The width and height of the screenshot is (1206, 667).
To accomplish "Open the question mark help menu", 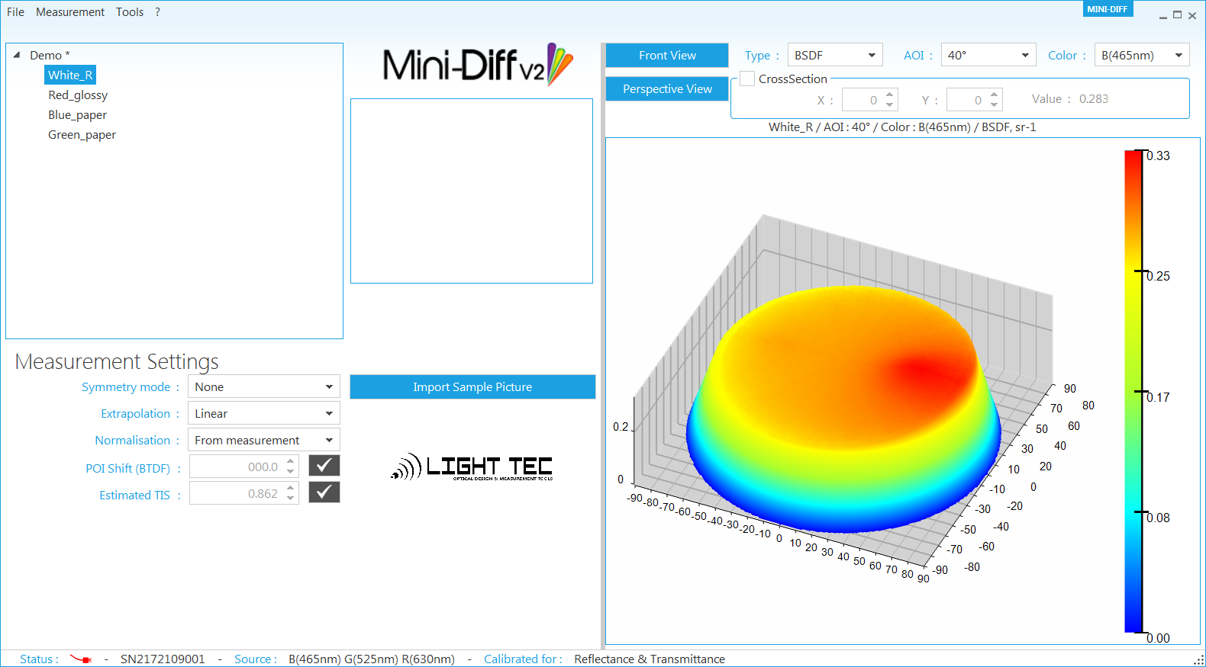I will pyautogui.click(x=157, y=12).
